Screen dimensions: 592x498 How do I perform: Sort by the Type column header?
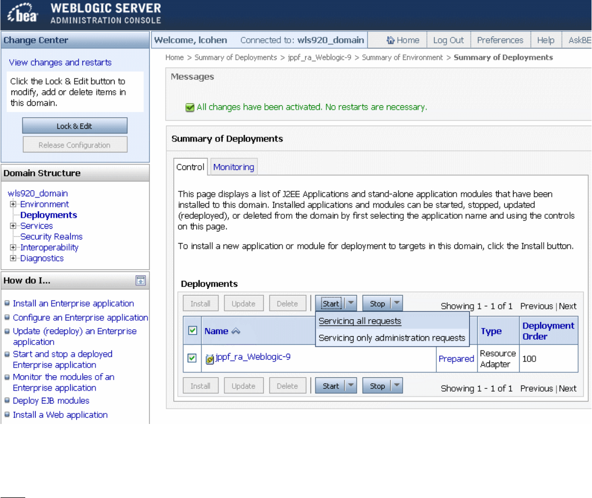(x=491, y=331)
